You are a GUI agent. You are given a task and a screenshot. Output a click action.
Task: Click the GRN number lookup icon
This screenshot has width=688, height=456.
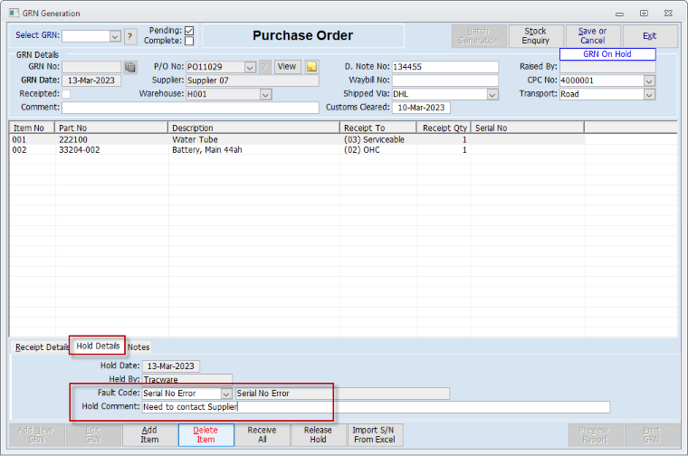pyautogui.click(x=129, y=67)
